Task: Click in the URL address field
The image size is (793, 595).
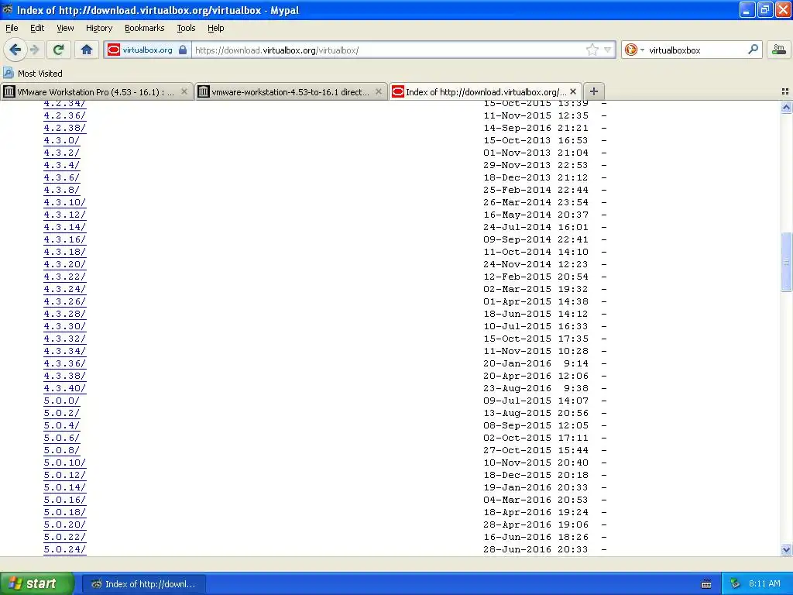Action: 387,50
